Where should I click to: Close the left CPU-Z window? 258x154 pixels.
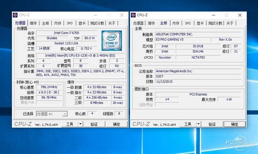(x=122, y=15)
